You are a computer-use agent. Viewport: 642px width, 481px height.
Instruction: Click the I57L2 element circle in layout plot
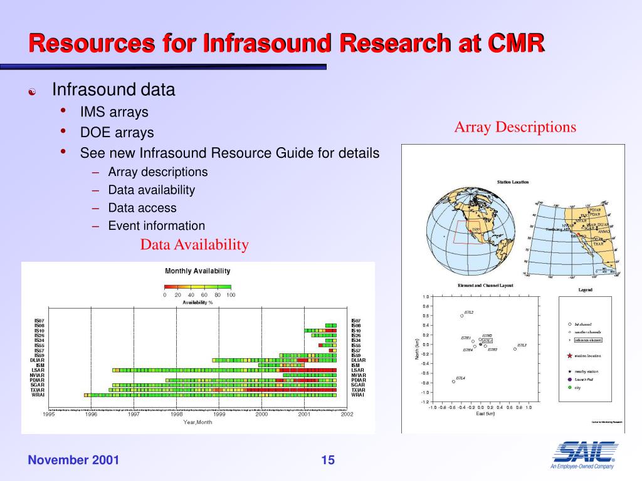coord(462,316)
